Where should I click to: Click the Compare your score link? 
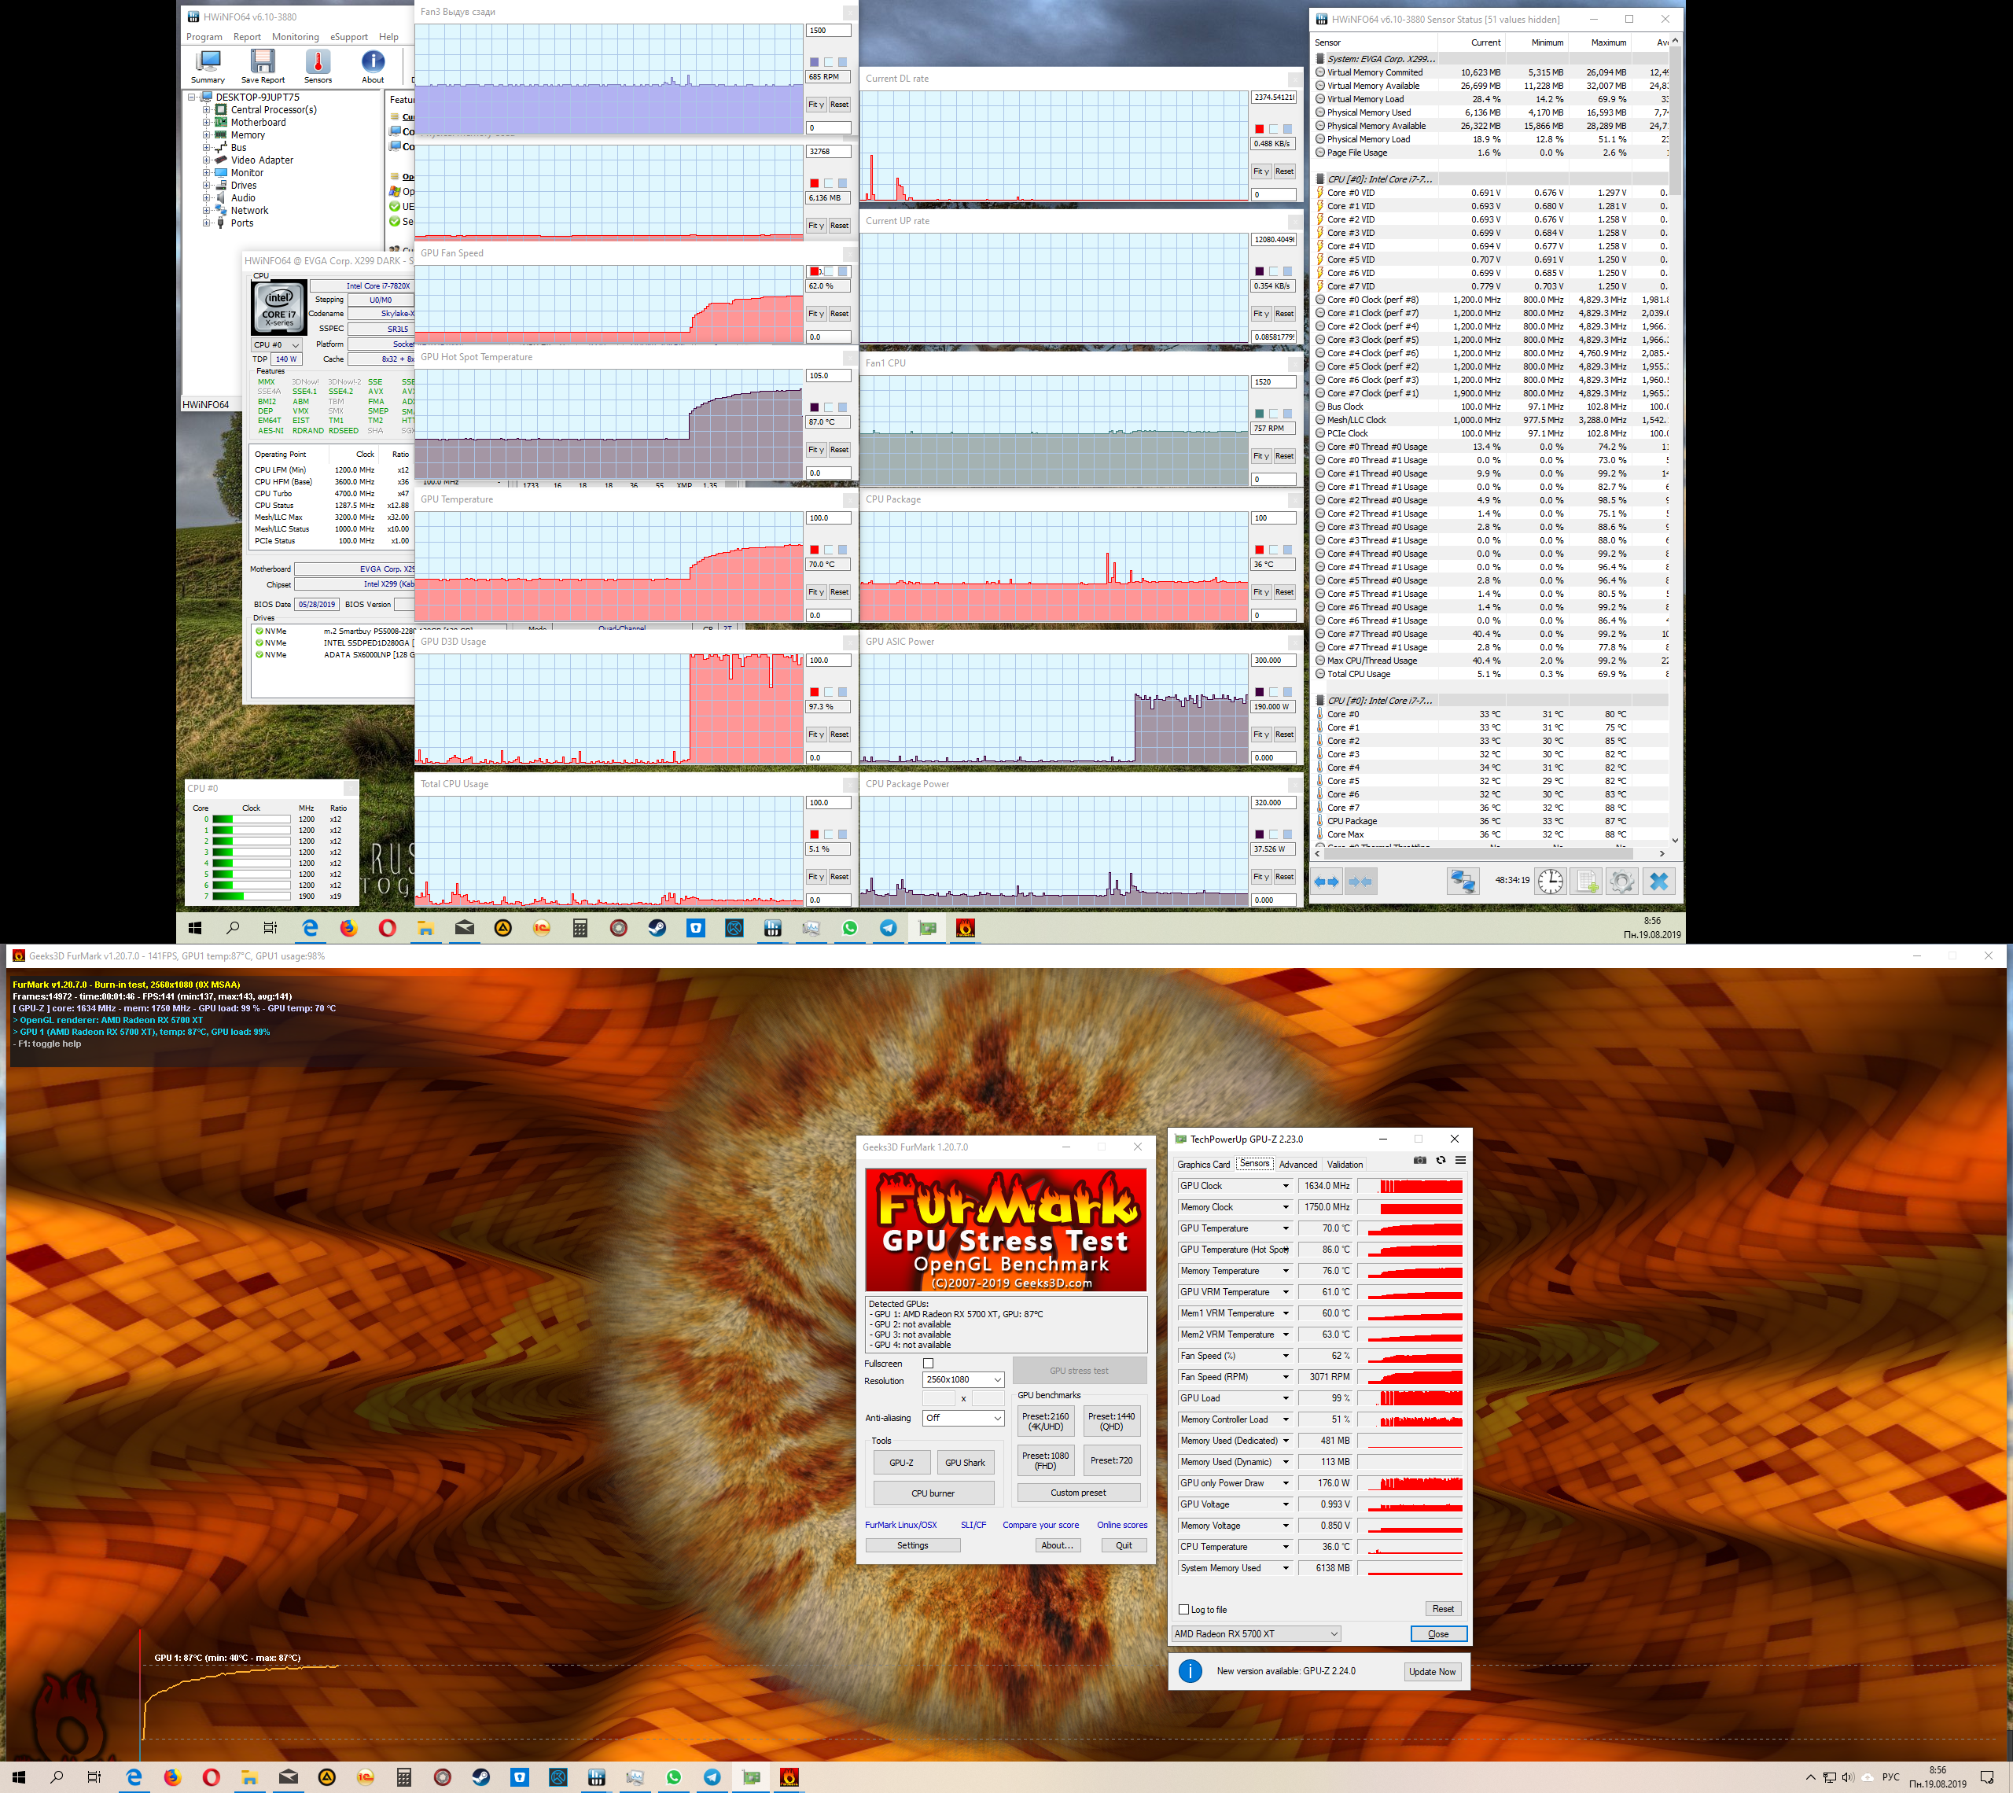pyautogui.click(x=1040, y=1525)
